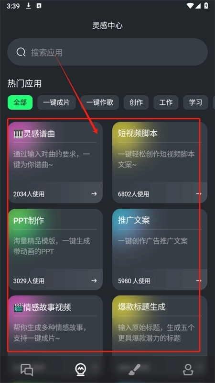Tap the inspiration lightbulb icon in the bottom bar
Image resolution: width=215 pixels, height=383 pixels.
(x=81, y=370)
